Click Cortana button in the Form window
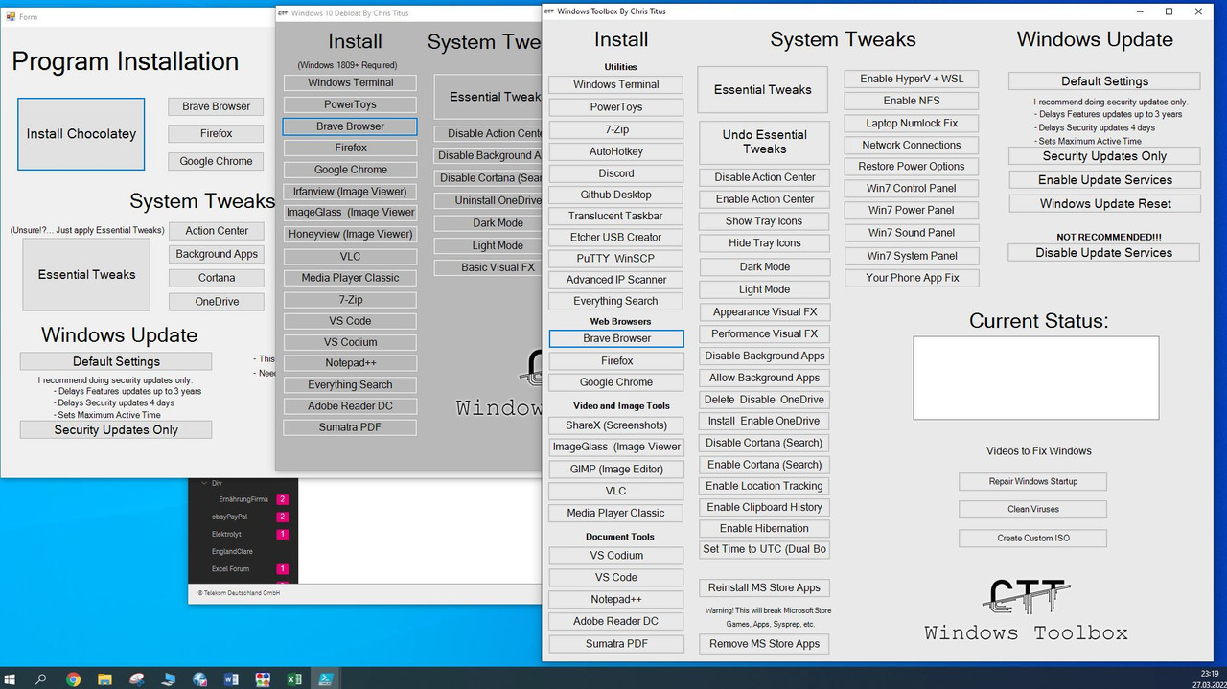Viewport: 1227px width, 689px height. (217, 278)
